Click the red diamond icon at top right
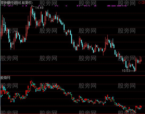The height and width of the screenshot is (114, 145). point(139,2)
